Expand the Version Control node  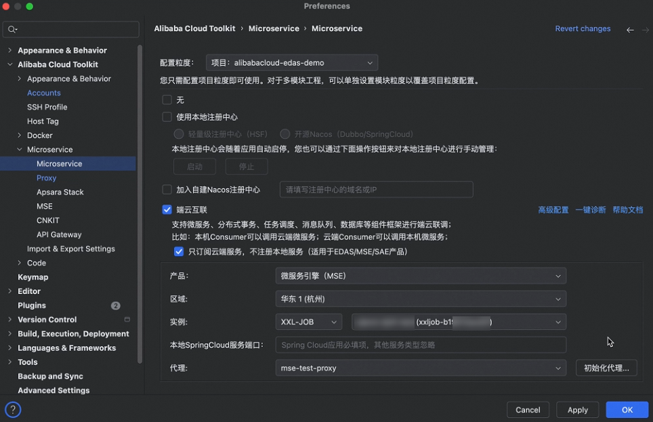pyautogui.click(x=9, y=319)
